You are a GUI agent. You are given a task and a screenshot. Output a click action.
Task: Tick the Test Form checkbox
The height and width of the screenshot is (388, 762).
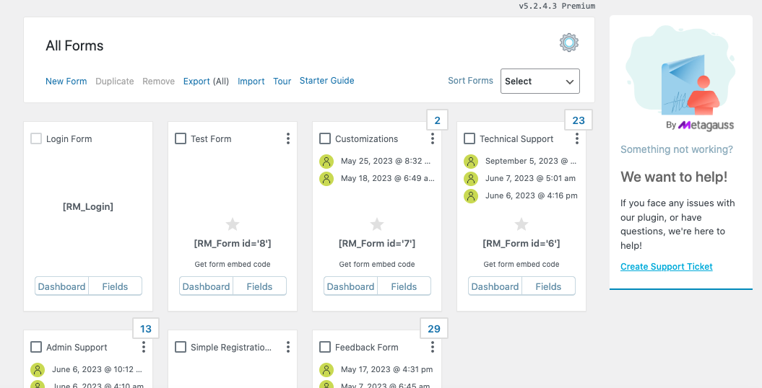[x=181, y=138]
